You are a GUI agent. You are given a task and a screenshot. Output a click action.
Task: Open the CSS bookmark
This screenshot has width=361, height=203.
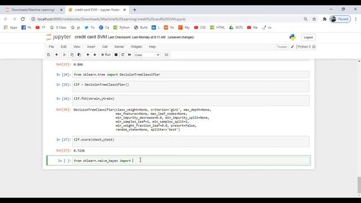pyautogui.click(x=200, y=28)
